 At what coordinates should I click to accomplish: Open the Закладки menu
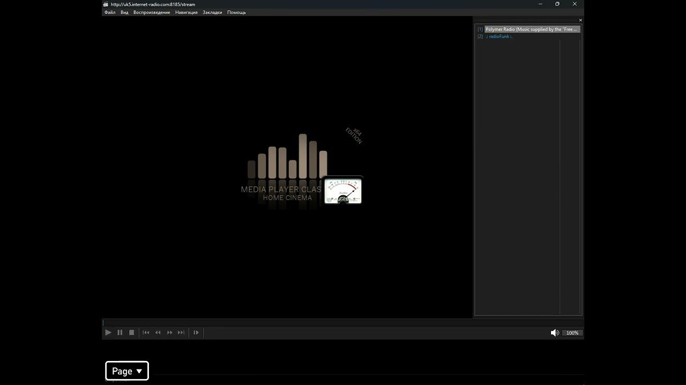(212, 12)
